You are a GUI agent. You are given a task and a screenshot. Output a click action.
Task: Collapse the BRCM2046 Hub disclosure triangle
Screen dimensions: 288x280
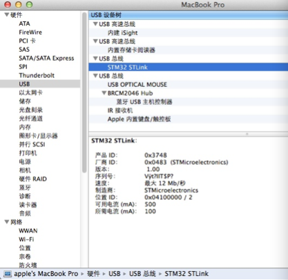coord(104,93)
